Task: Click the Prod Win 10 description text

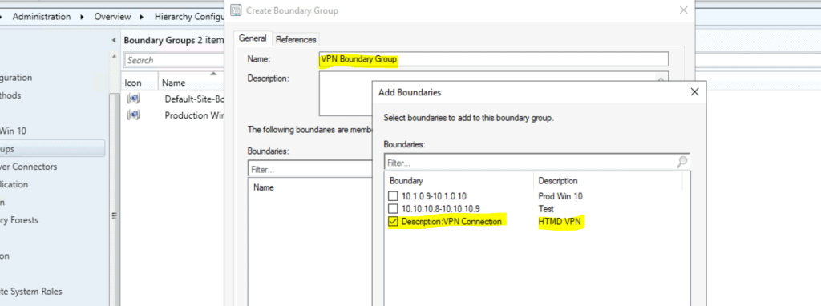Action: pos(560,197)
